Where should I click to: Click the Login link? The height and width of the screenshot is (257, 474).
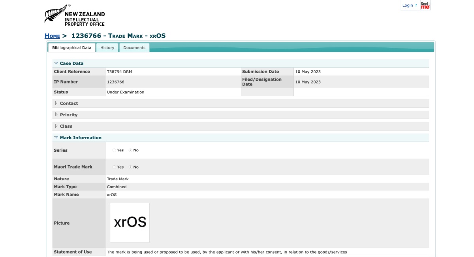pyautogui.click(x=407, y=5)
